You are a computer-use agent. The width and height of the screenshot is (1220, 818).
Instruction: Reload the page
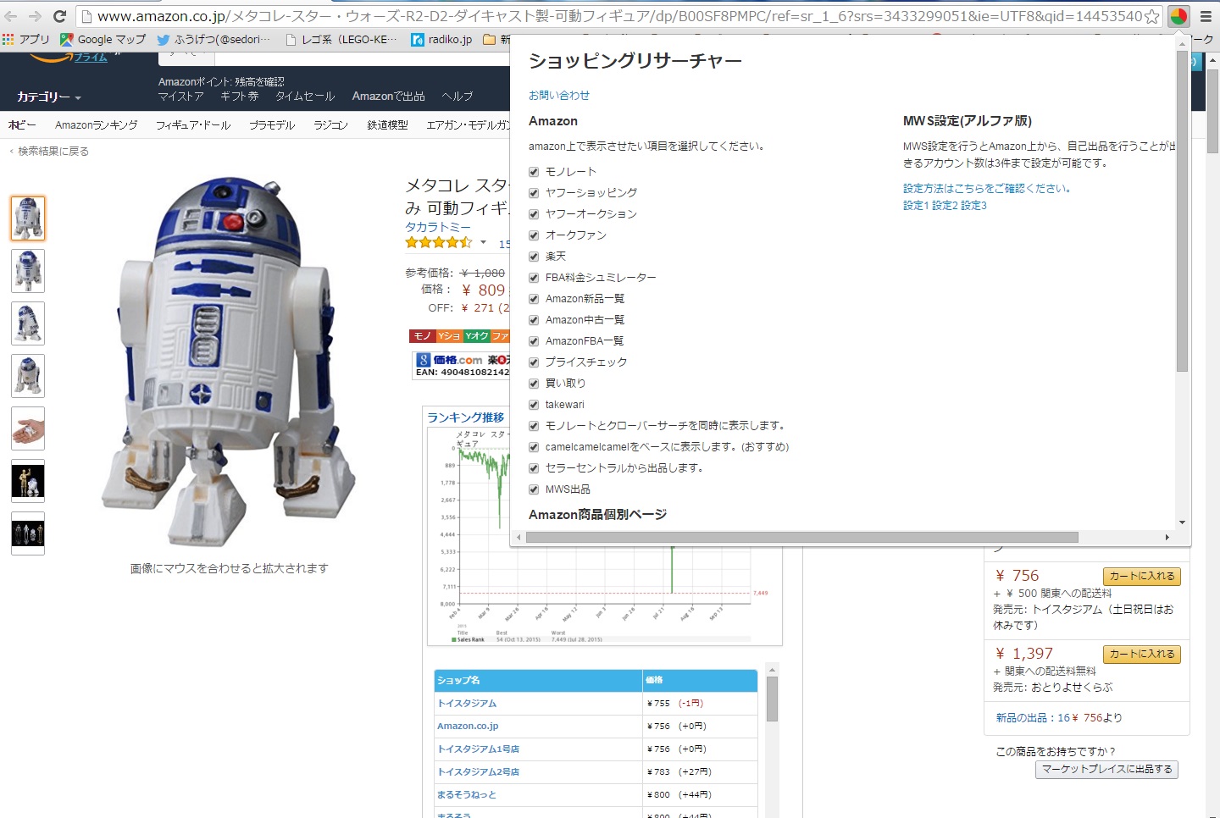[x=59, y=16]
